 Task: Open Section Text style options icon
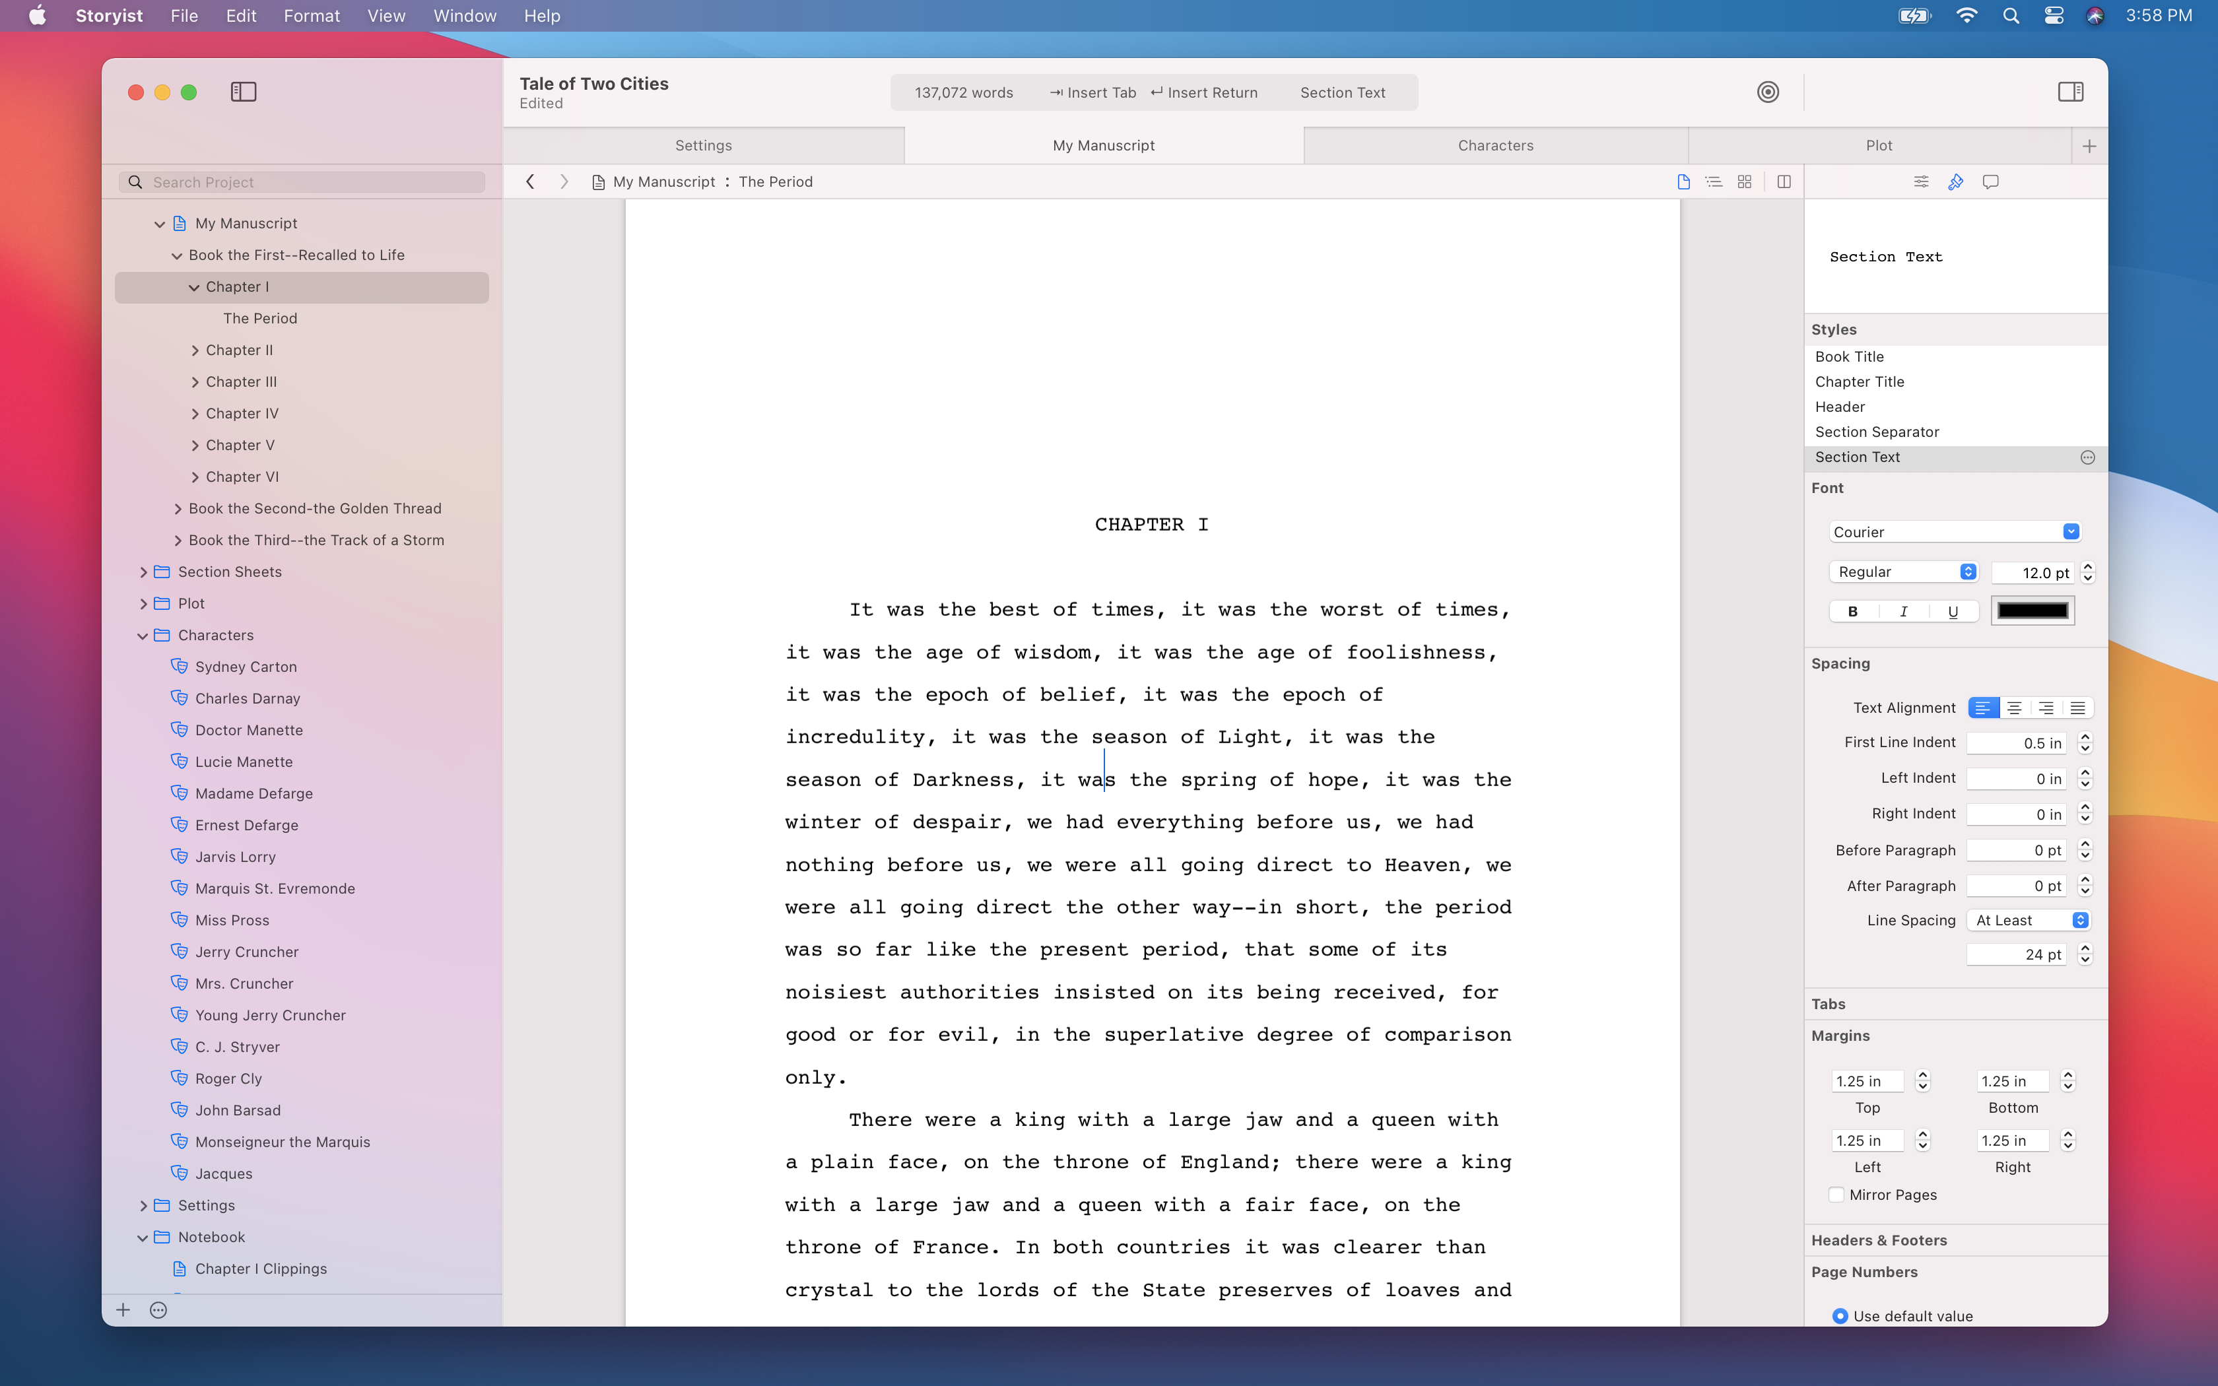(2088, 457)
